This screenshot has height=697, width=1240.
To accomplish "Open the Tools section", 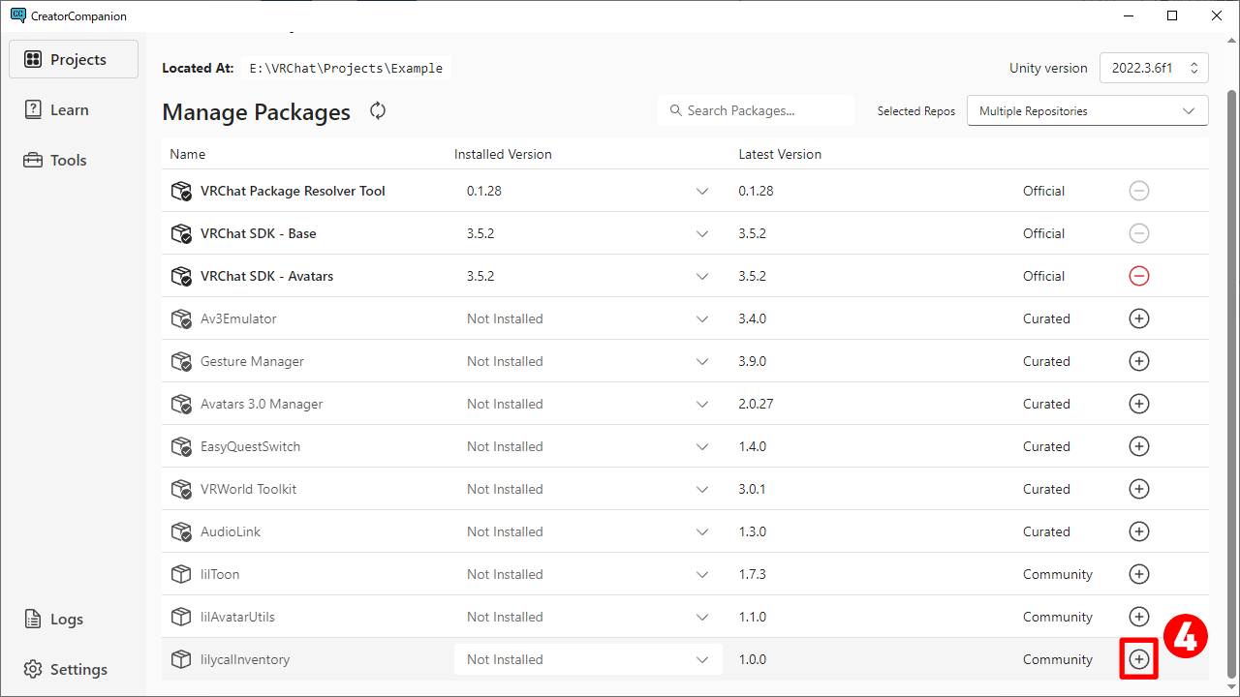I will 67,160.
